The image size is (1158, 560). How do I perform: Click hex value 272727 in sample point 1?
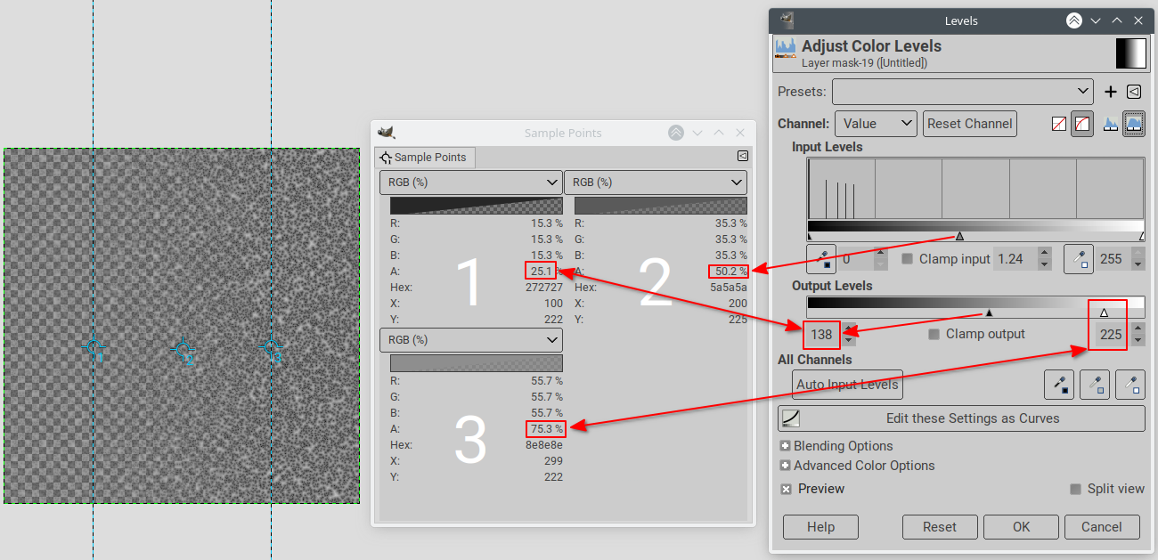pos(543,288)
